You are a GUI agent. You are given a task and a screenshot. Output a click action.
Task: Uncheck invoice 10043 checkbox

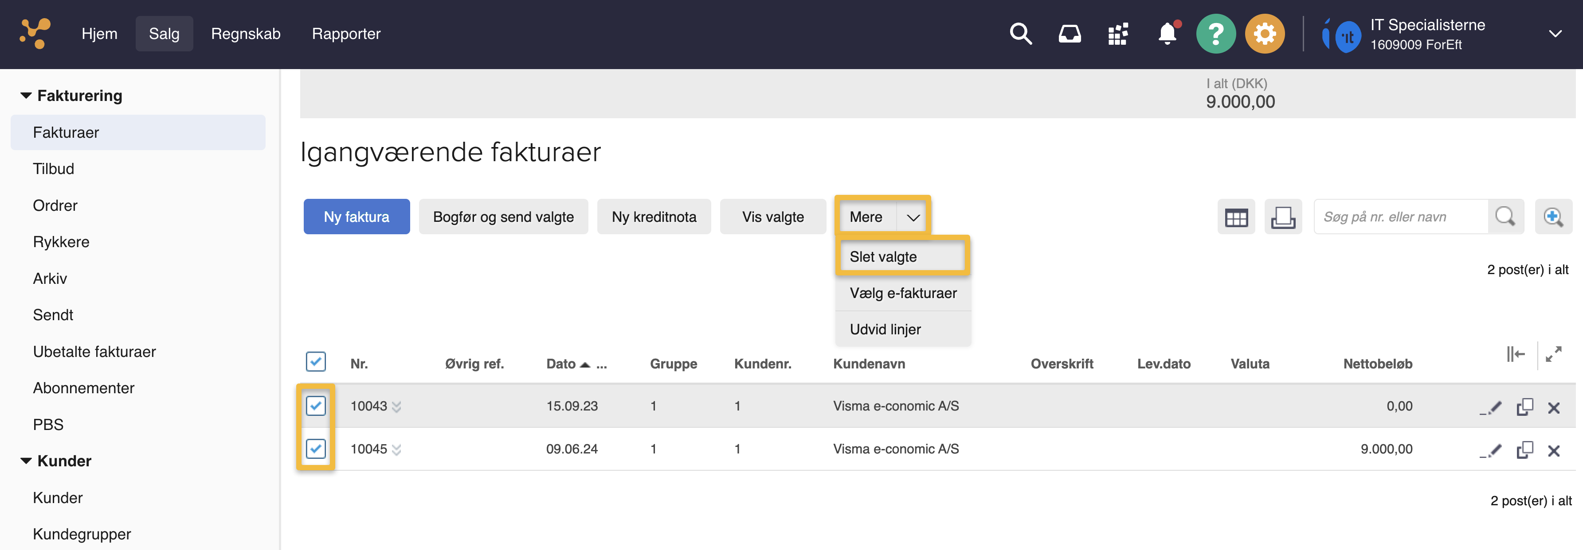click(316, 406)
